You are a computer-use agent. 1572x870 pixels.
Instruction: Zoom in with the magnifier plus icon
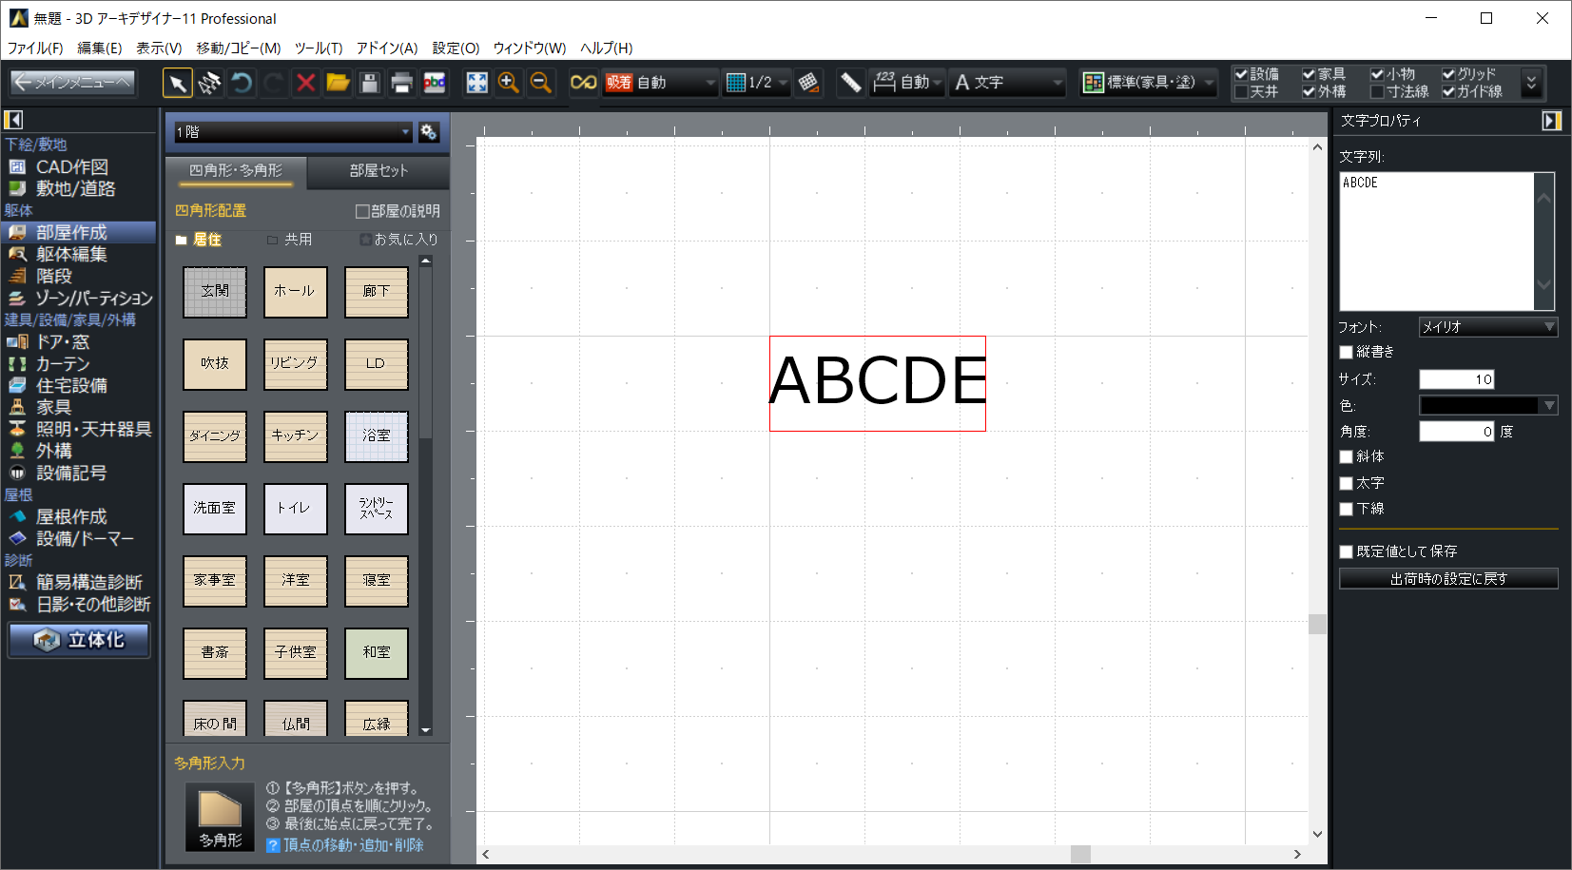(x=509, y=84)
